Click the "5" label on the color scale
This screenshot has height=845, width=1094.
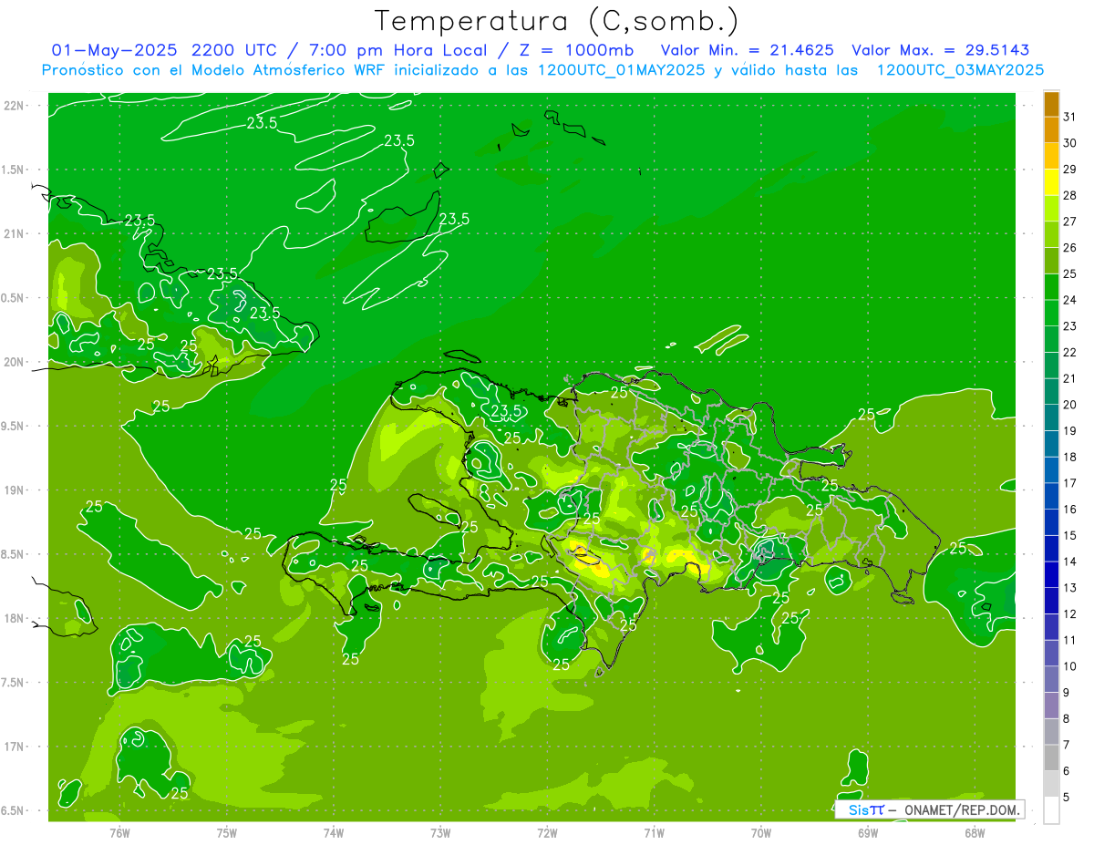[1067, 797]
